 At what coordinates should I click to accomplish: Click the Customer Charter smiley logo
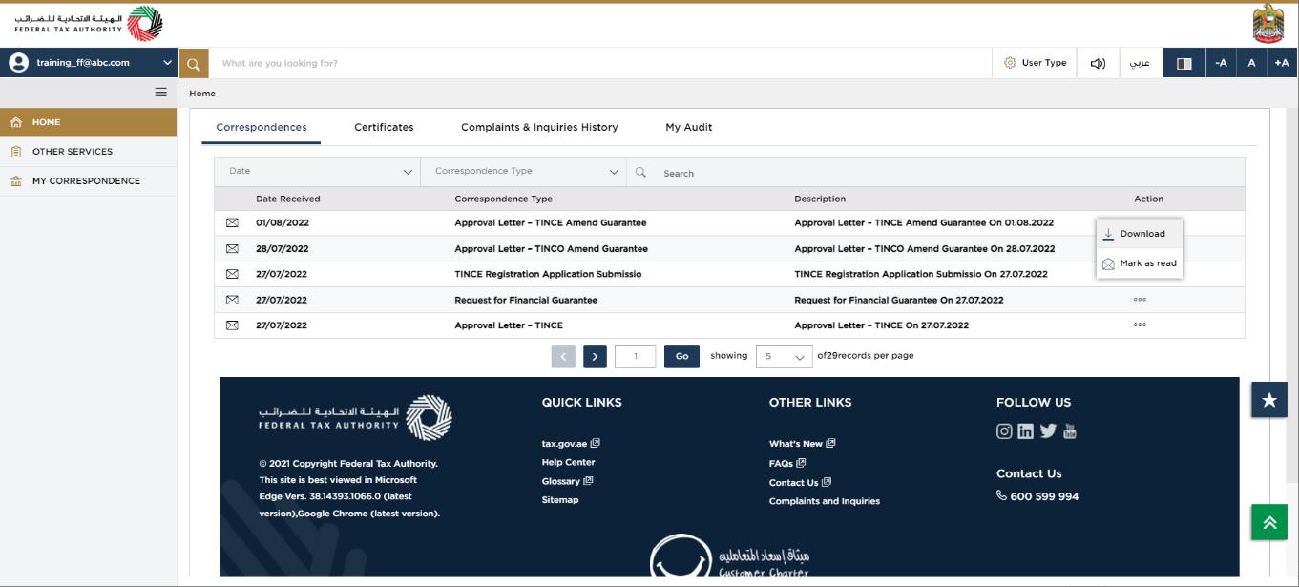tap(730, 556)
